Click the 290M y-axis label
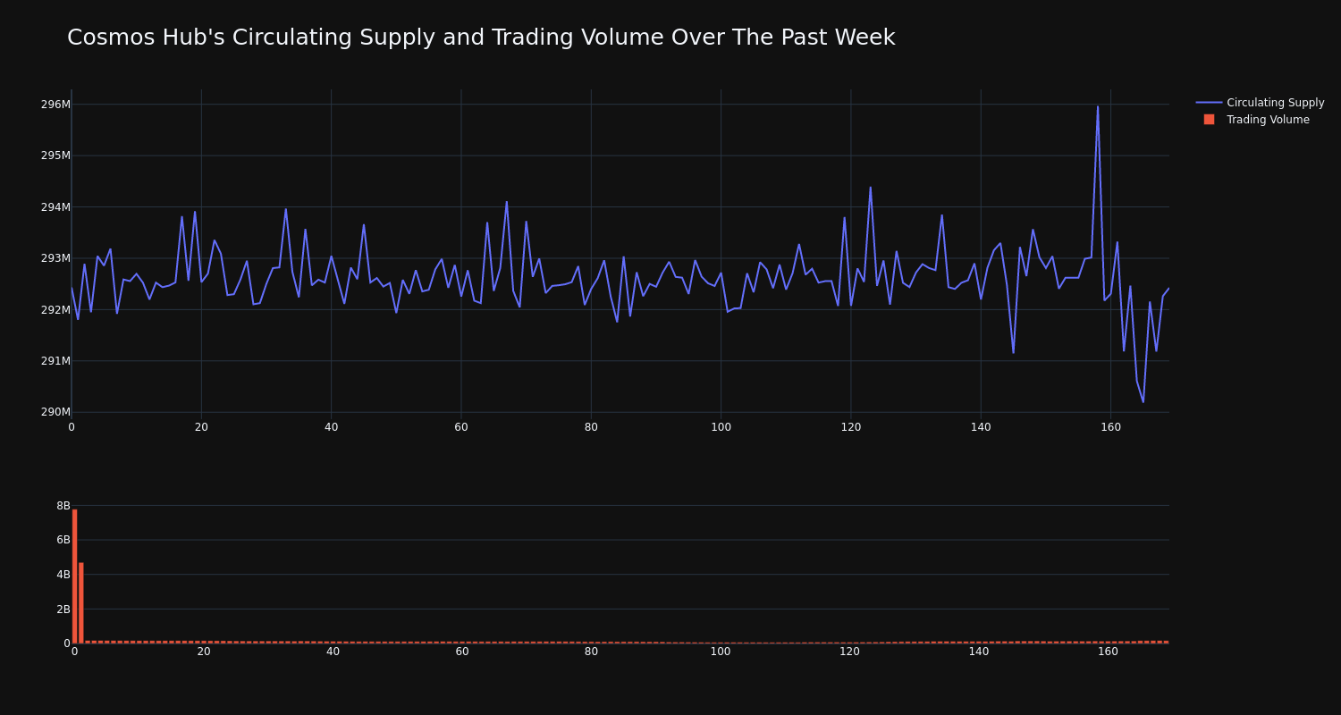The image size is (1341, 715). tap(55, 412)
